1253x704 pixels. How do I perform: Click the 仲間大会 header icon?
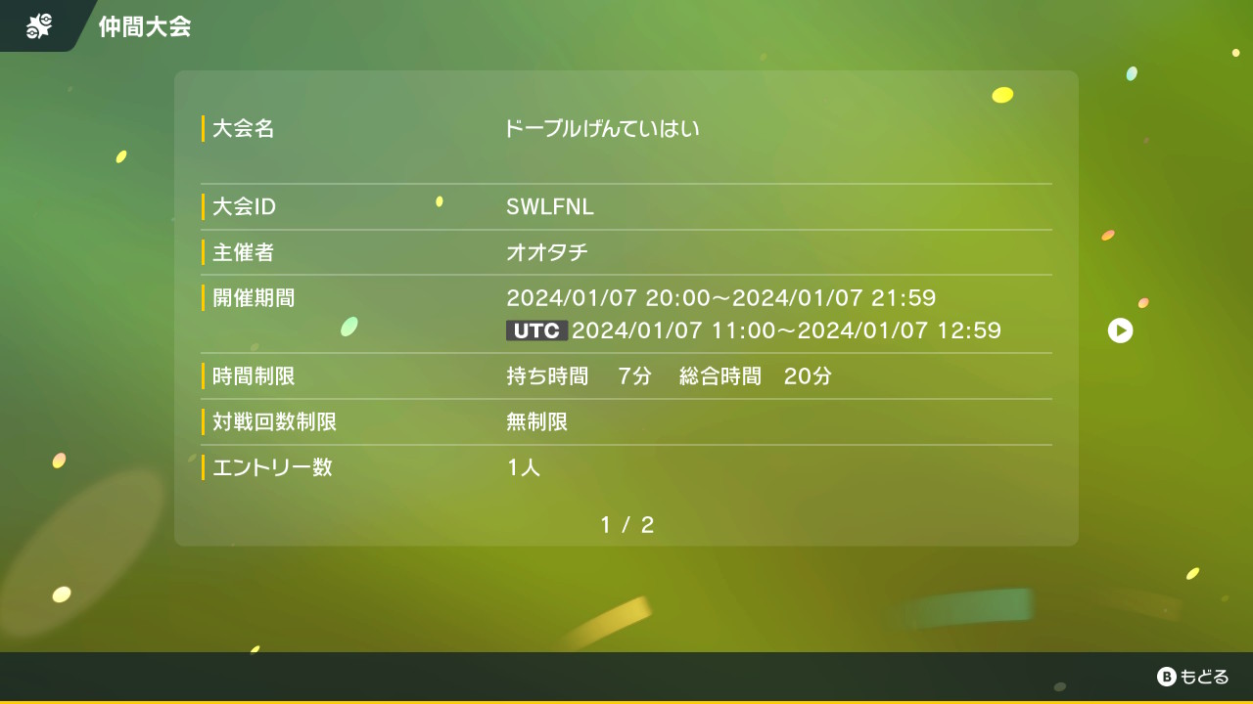click(38, 26)
